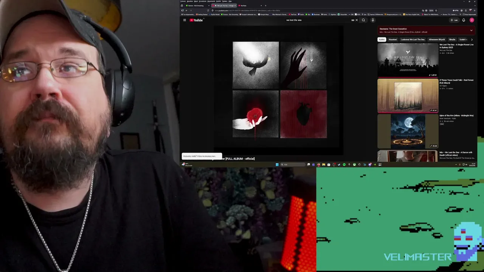Screen dimensions: 484x272
Task: Open the Djinn of the Rim video thumbnail
Action: (408, 131)
